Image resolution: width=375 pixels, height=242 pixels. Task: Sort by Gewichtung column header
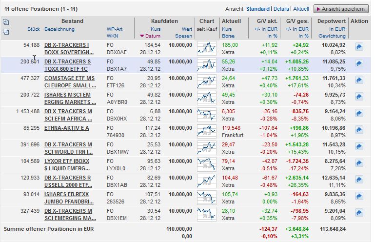[332, 36]
